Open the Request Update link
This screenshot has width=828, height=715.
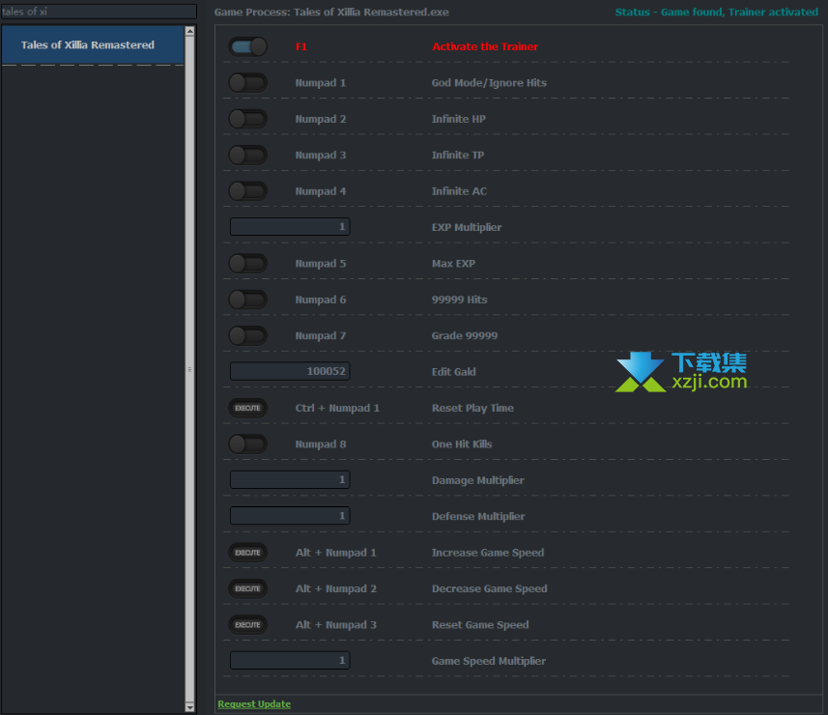[x=254, y=704]
